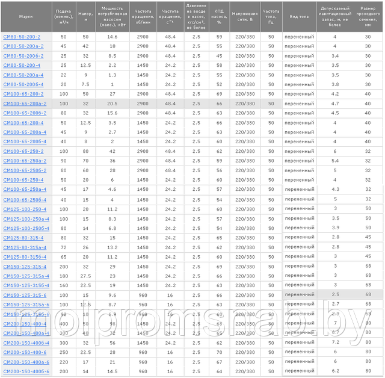This screenshot has width=385, height=378.
Task: Go to the СМ150-125-315б-6 page link
Action: pyautogui.click(x=26, y=315)
